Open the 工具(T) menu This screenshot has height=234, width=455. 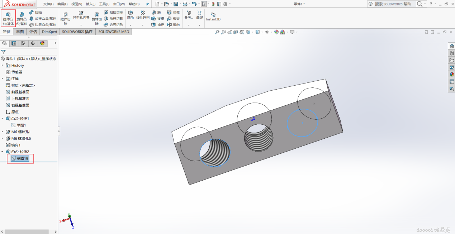104,4
